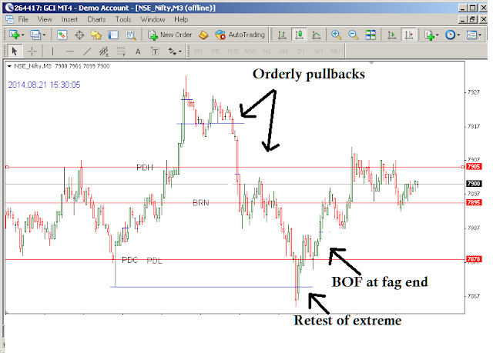This screenshot has height=353, width=493.
Task: Open the Templates icon
Action: [472, 35]
